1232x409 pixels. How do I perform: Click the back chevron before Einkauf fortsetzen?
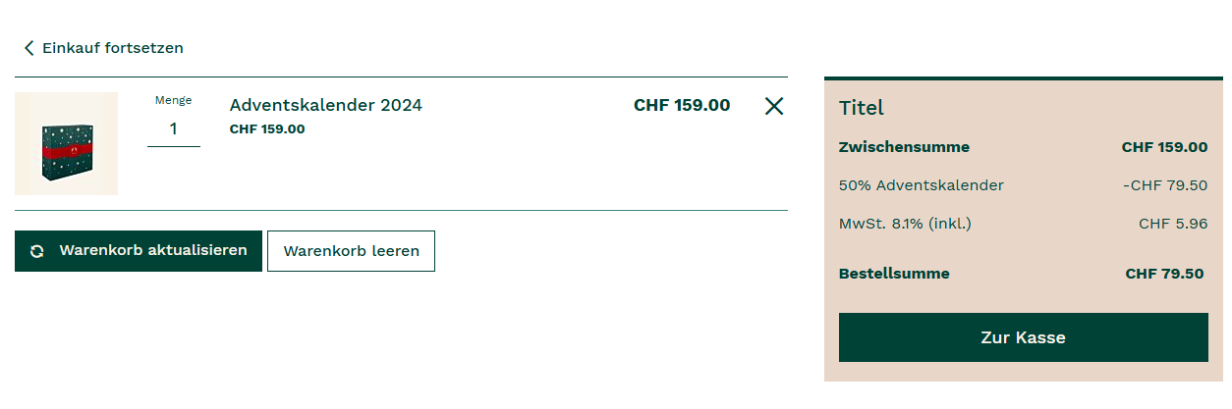point(29,48)
